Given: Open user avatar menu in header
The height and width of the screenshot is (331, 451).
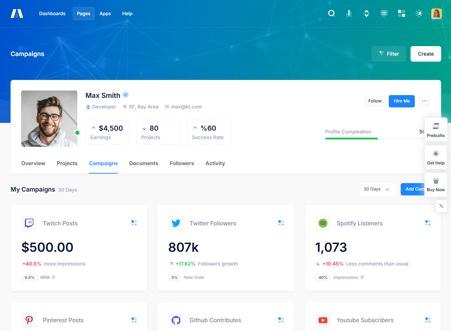Looking at the screenshot, I should click(x=437, y=14).
